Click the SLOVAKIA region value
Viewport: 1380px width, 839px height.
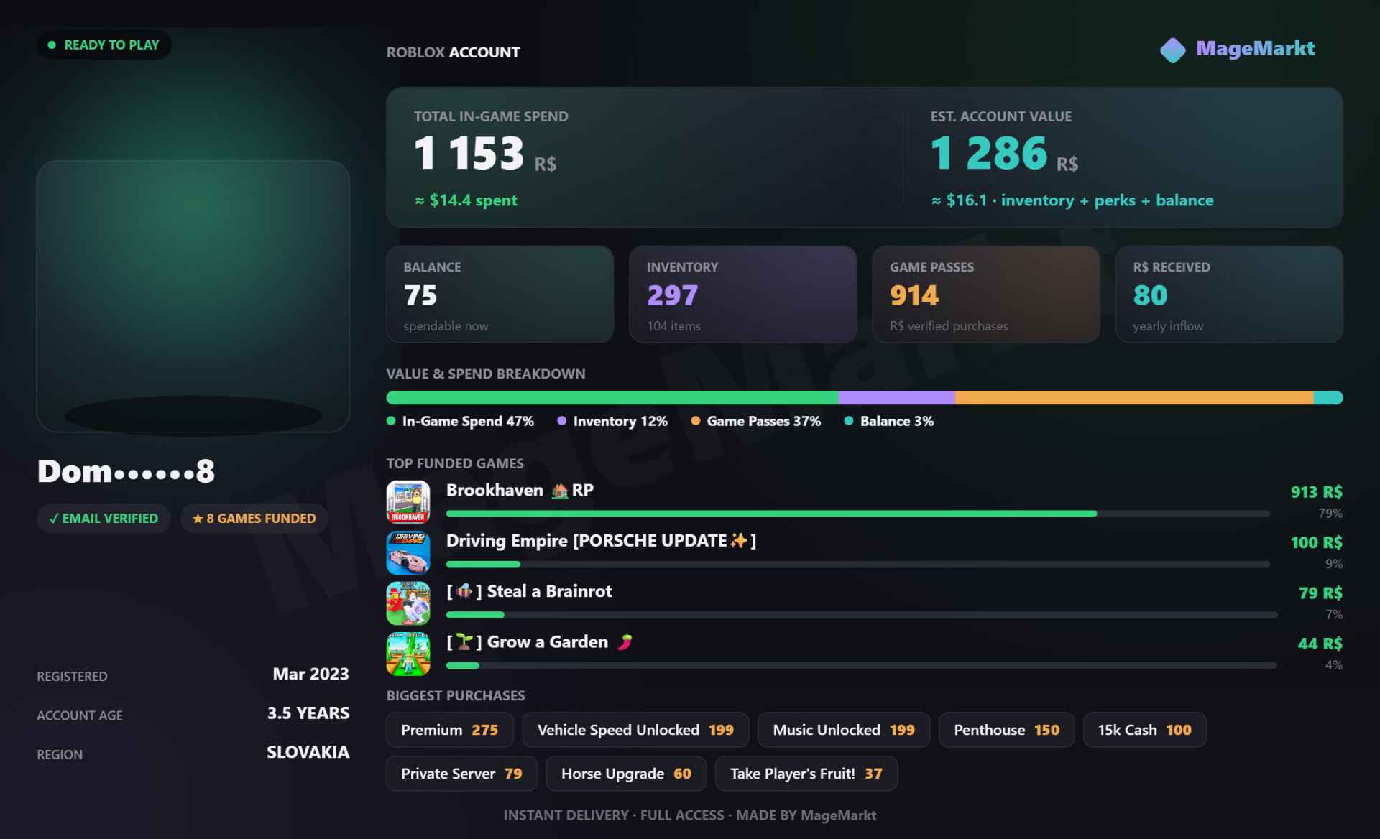[x=308, y=752]
